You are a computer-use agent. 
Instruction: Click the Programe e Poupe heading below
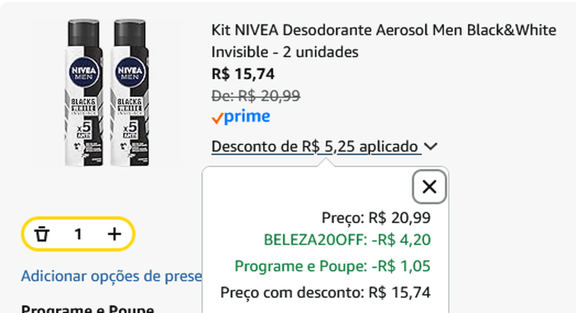(x=87, y=309)
